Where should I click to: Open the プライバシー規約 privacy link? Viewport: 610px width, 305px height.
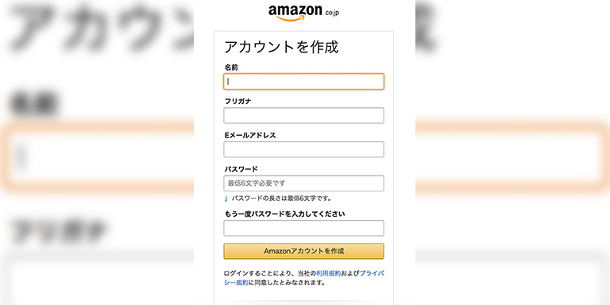click(x=303, y=278)
